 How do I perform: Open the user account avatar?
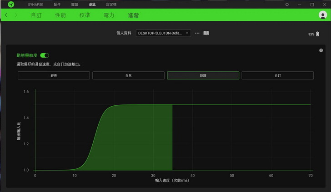pos(323,15)
